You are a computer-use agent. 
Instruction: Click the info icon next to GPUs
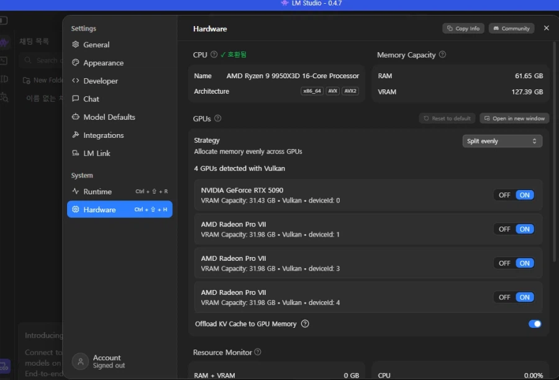coord(218,119)
